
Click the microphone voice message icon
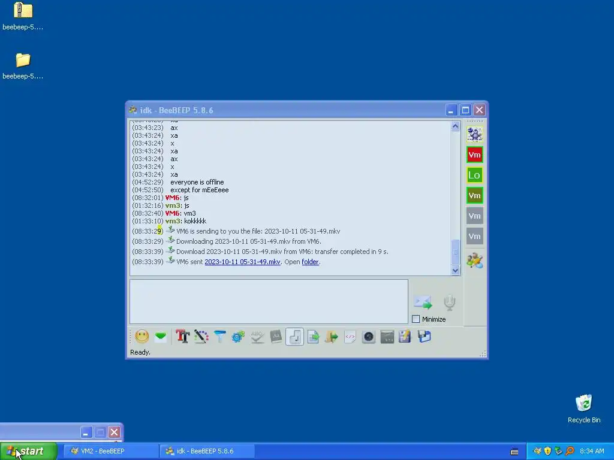450,302
